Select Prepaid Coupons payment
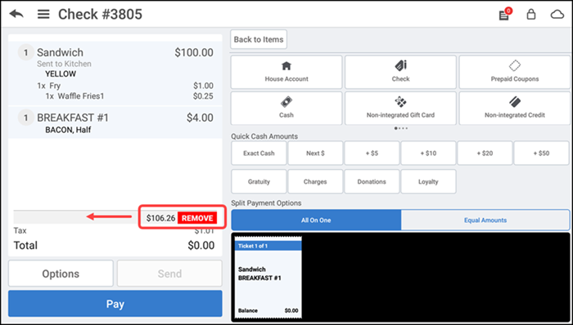This screenshot has height=325, width=573. coord(515,72)
